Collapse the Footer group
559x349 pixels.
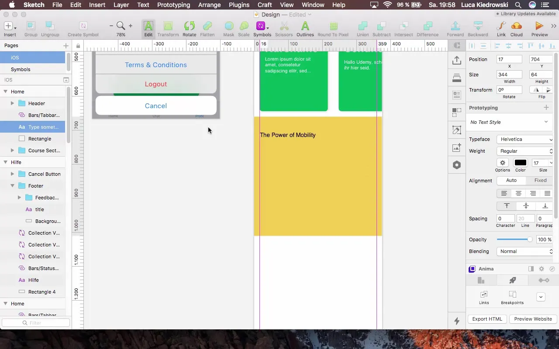pyautogui.click(x=12, y=186)
